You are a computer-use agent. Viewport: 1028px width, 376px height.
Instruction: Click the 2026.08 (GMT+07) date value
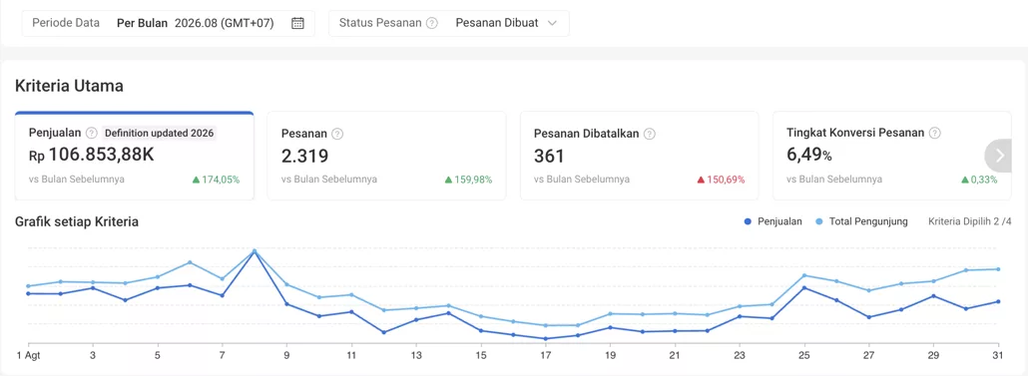(224, 23)
